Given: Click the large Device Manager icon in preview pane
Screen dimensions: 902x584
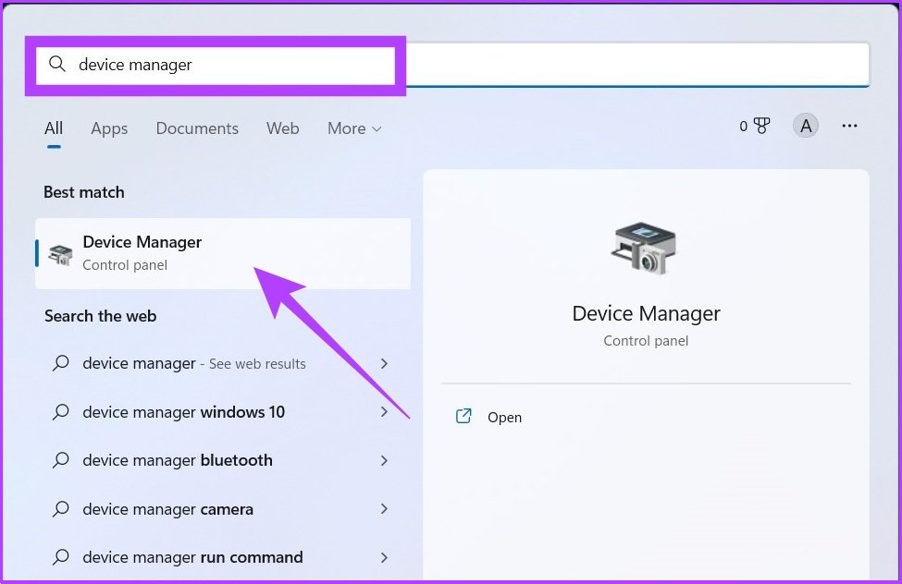Looking at the screenshot, I should click(x=645, y=246).
